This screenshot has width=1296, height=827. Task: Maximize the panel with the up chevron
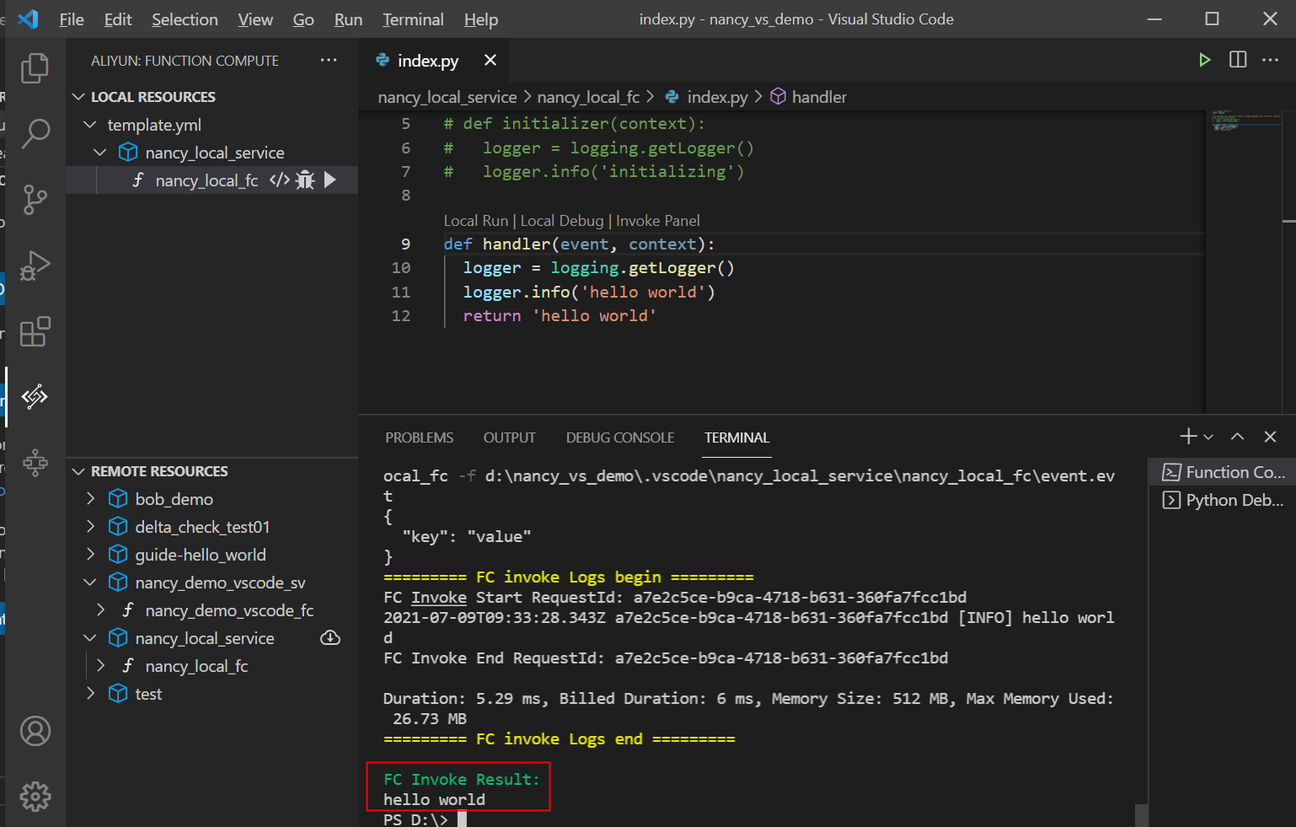1237,436
